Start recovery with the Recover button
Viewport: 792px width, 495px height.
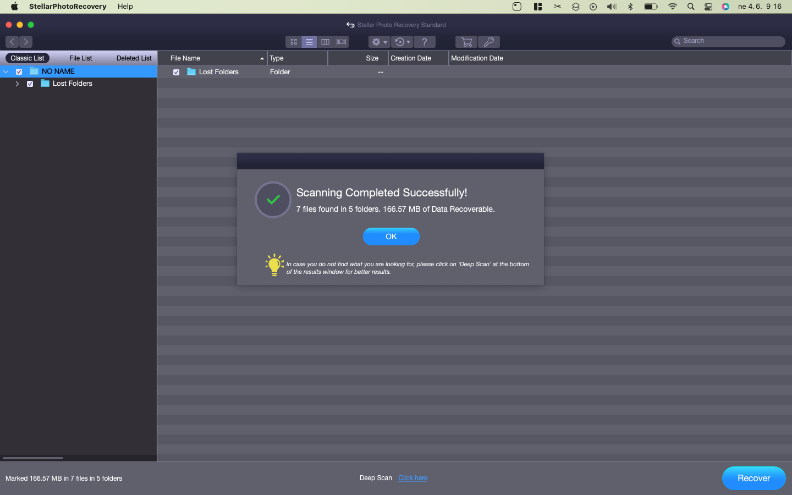coord(754,479)
